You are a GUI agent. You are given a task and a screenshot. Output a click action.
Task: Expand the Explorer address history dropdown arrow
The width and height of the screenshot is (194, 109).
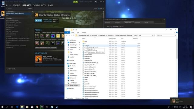(152, 35)
